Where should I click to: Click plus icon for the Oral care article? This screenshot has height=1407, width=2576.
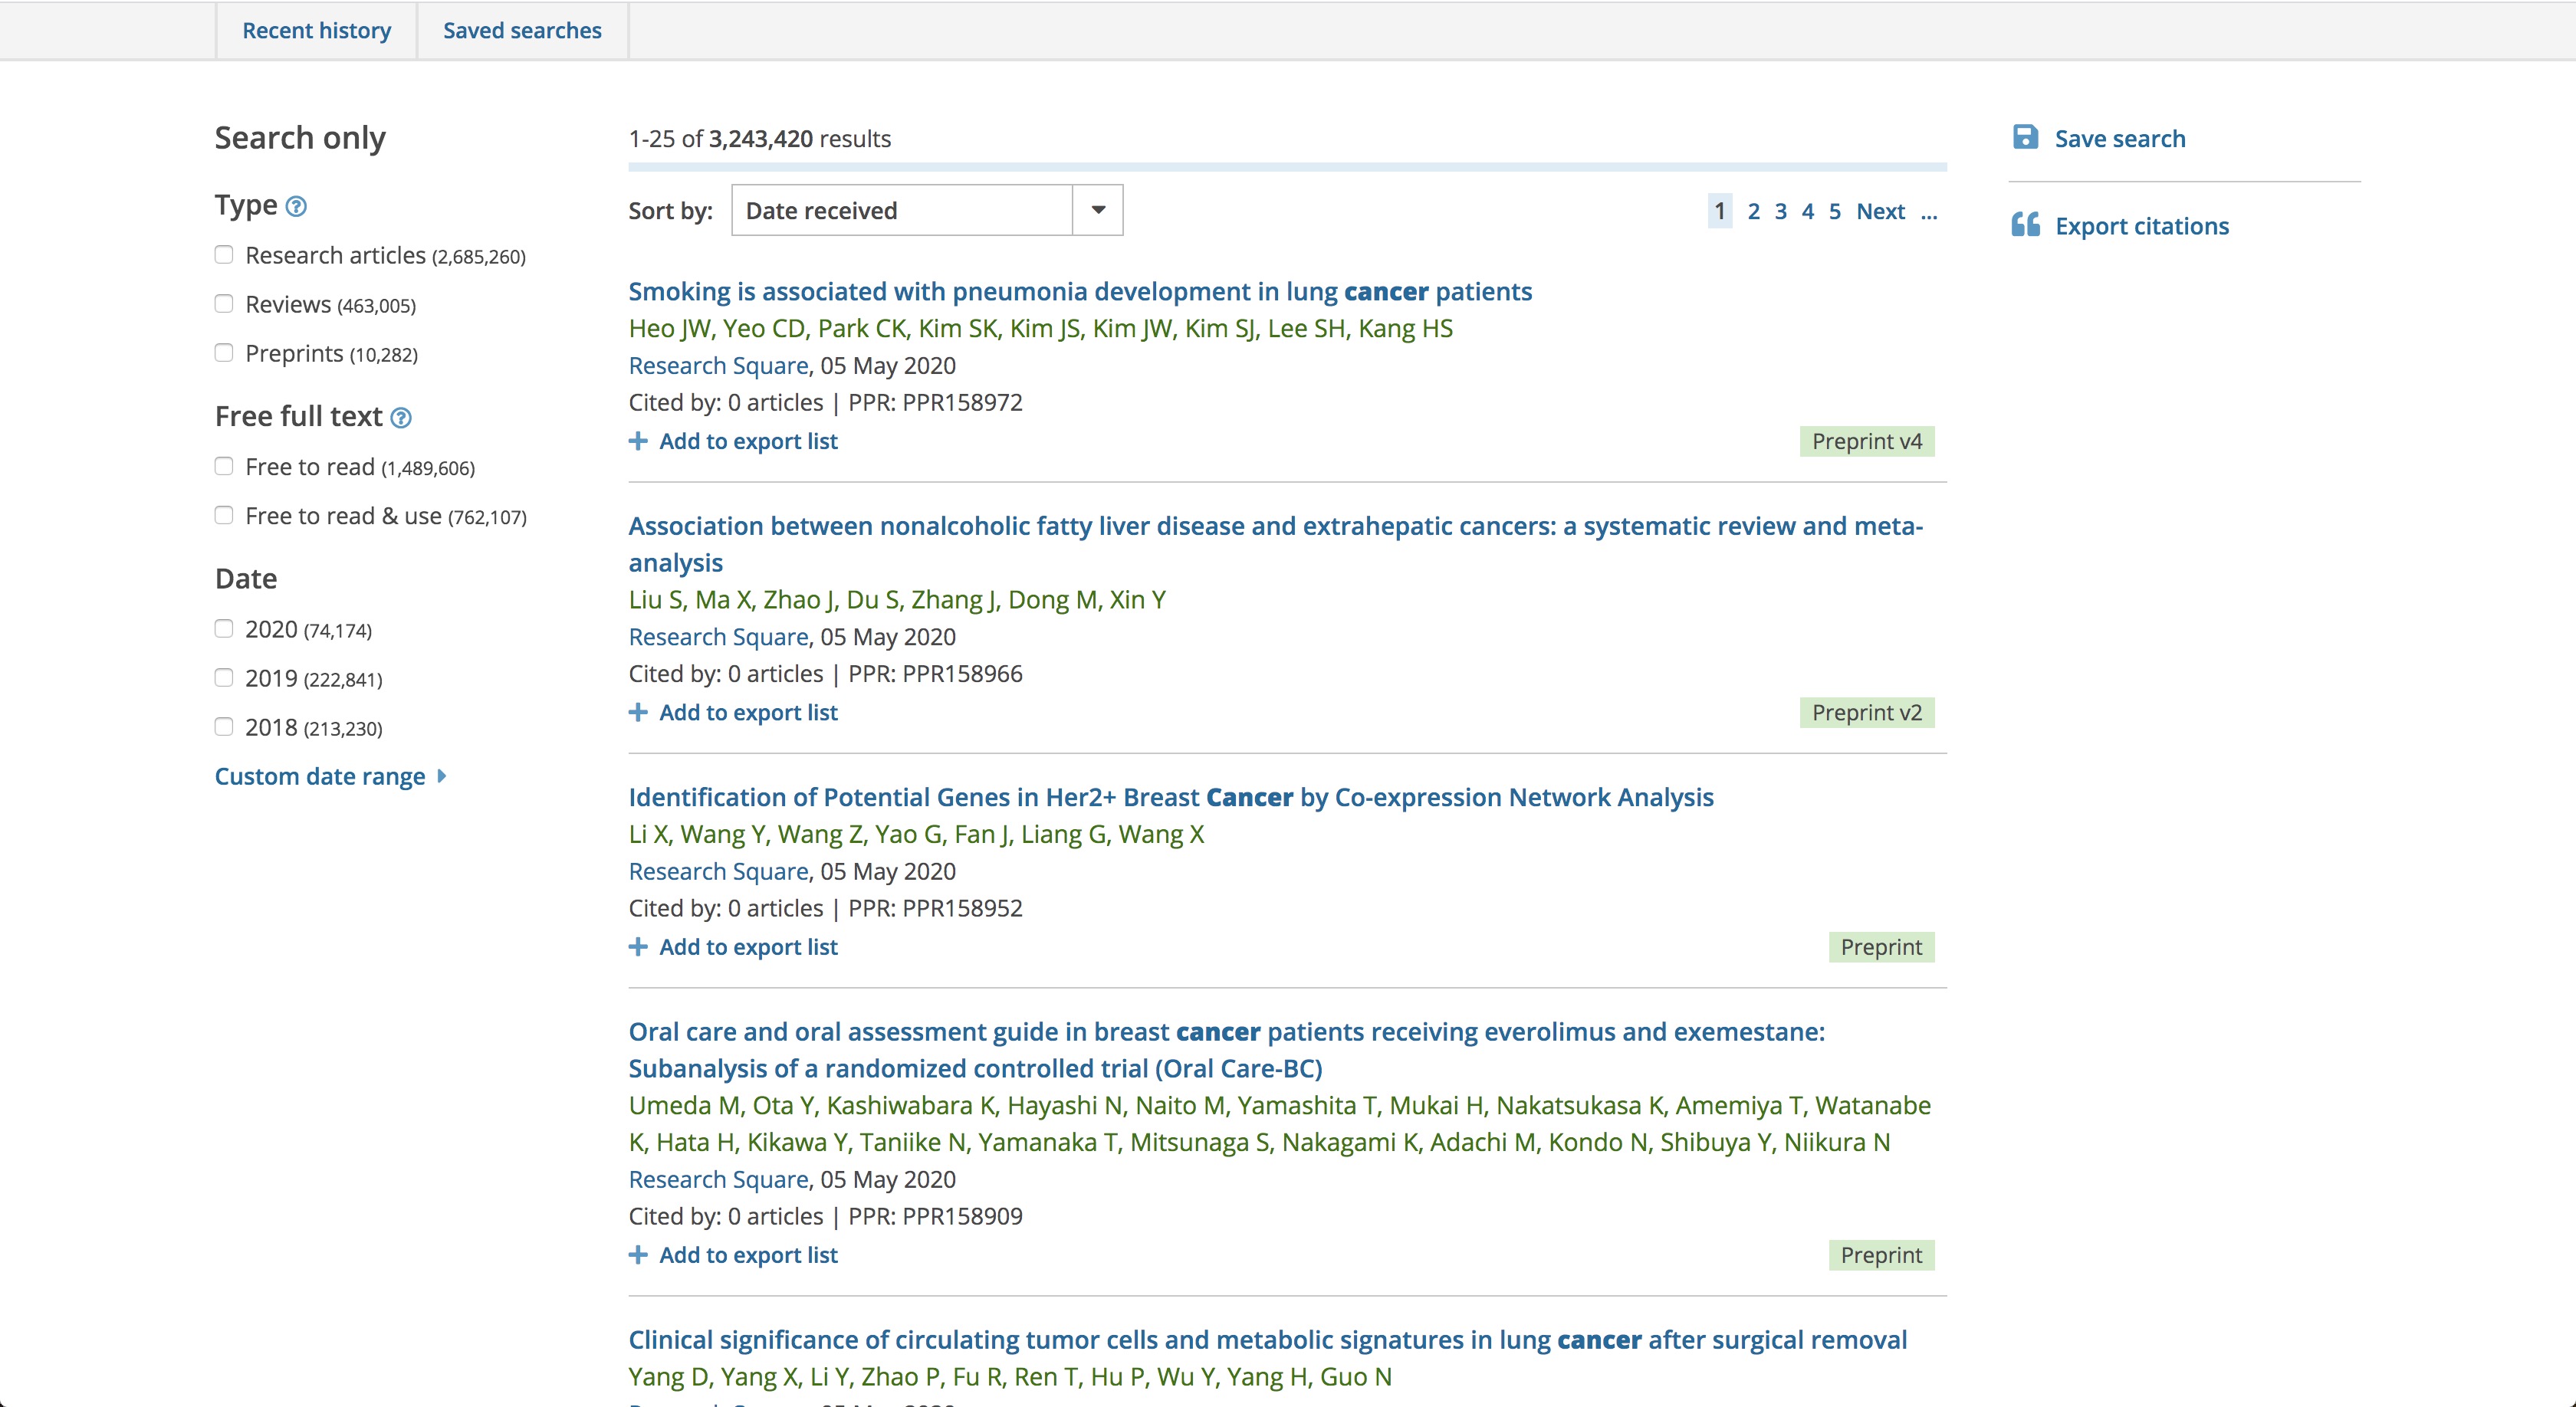tap(638, 1255)
